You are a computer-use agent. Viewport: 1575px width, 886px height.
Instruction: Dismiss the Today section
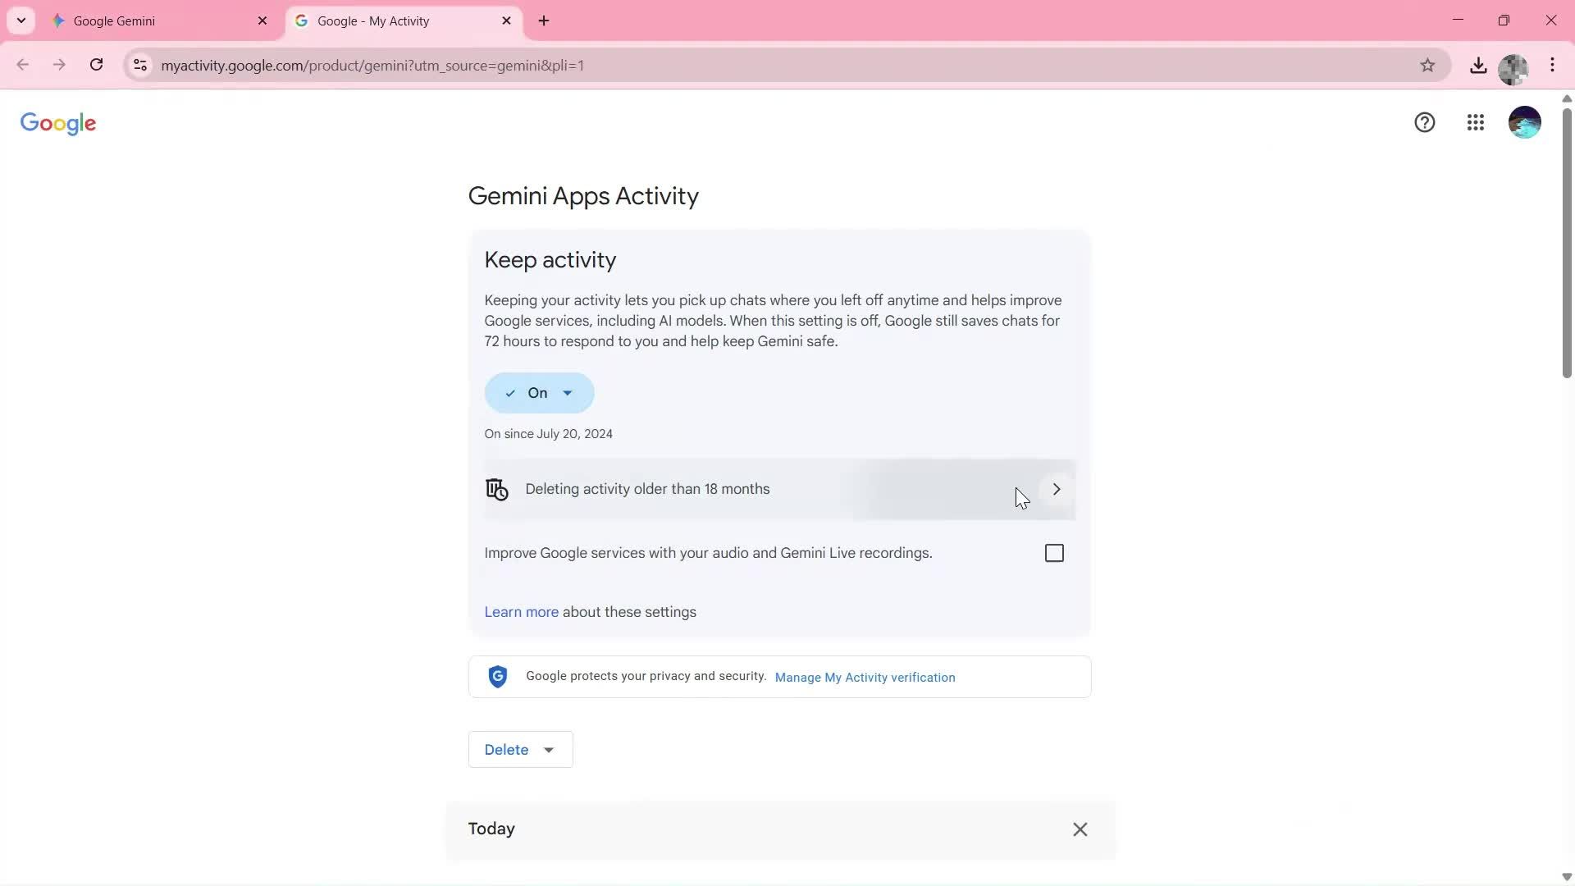click(1080, 829)
